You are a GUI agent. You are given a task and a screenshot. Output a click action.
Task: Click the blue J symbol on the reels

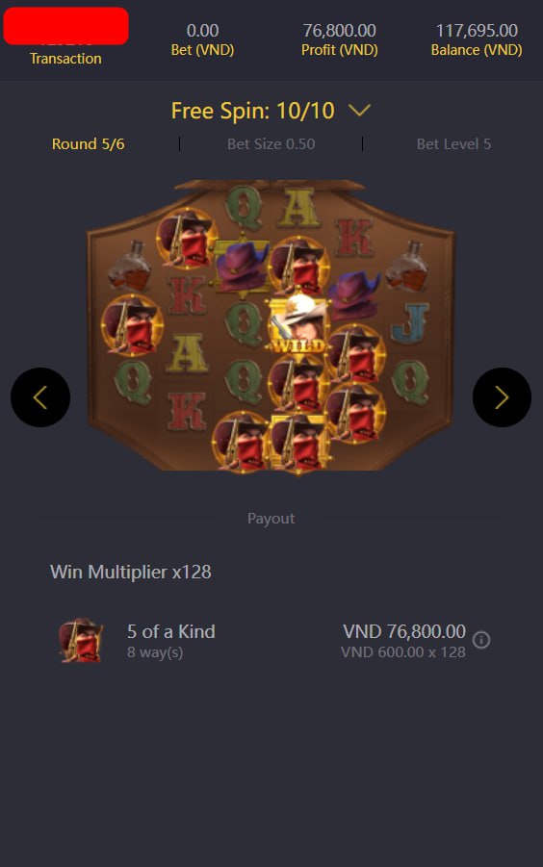(x=410, y=322)
